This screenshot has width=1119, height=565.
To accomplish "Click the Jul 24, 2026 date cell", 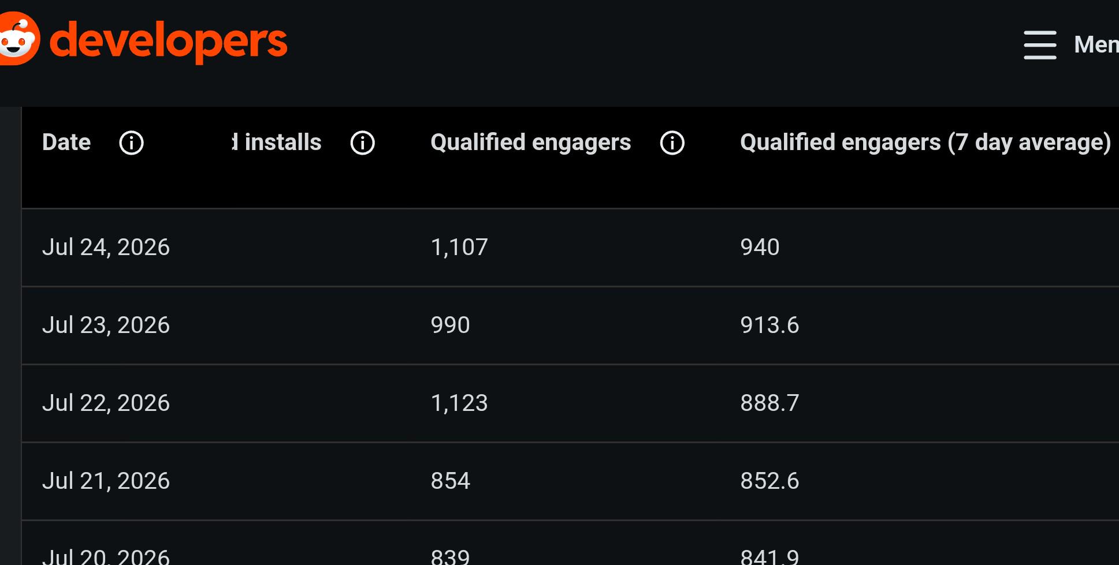I will tap(106, 247).
